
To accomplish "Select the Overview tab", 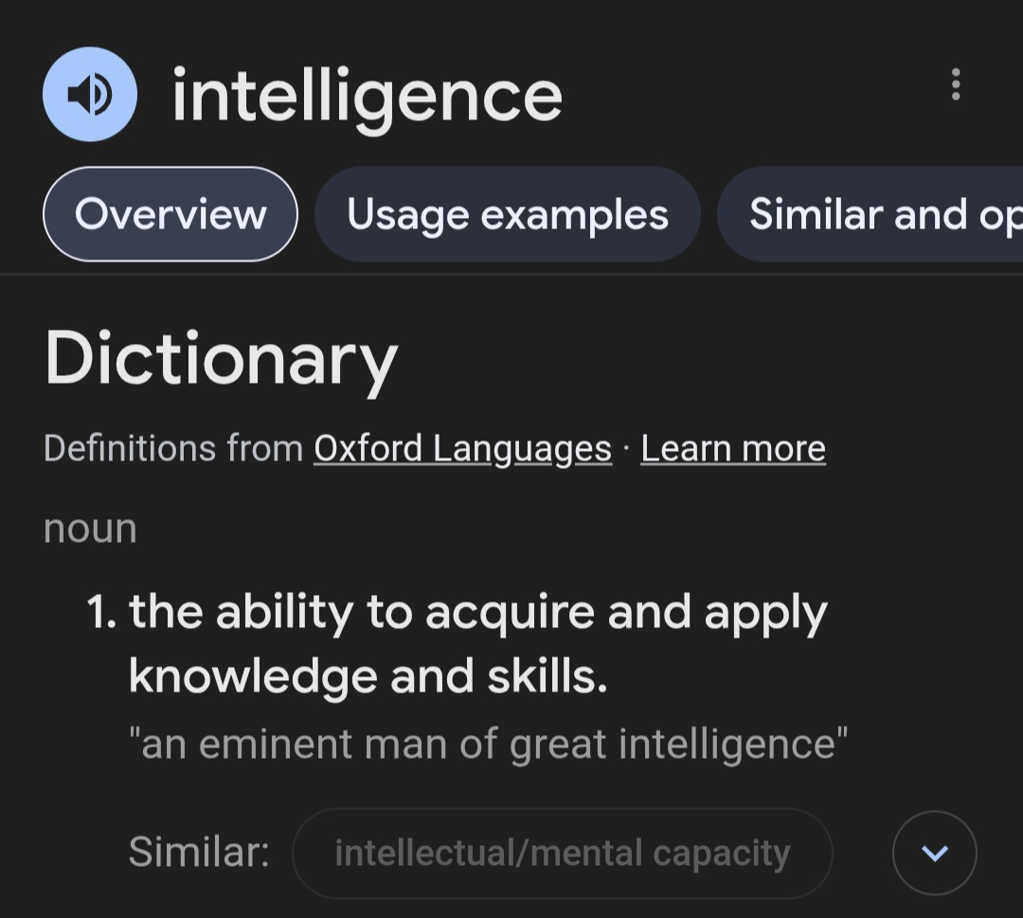I will (170, 214).
